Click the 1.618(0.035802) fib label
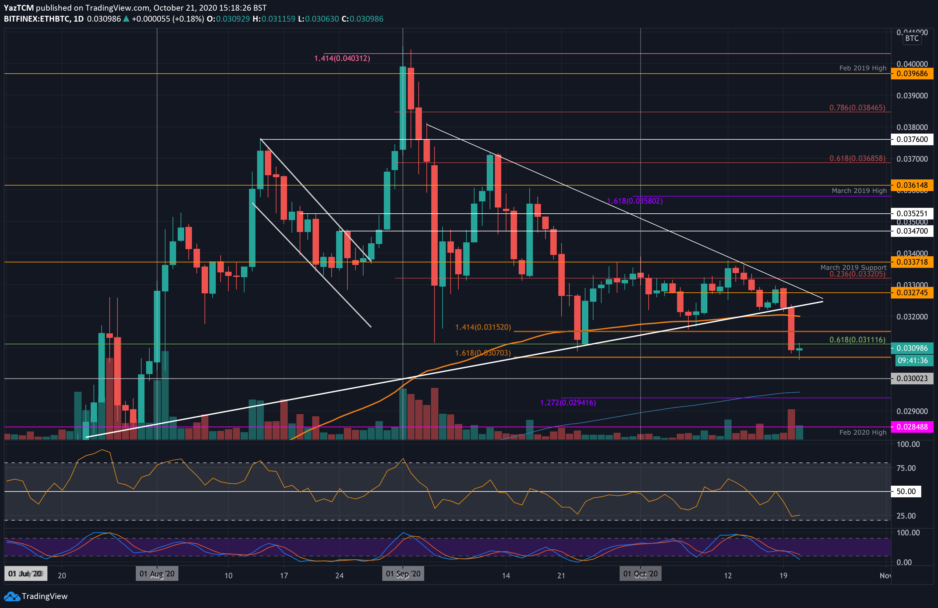The width and height of the screenshot is (938, 608). click(634, 201)
